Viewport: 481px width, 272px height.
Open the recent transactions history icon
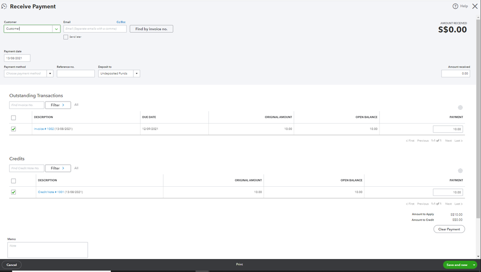pos(4,6)
